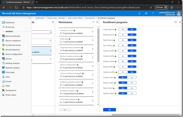Click the notifications bell icon
Image resolution: width=183 pixels, height=117 pixels.
point(140,13)
